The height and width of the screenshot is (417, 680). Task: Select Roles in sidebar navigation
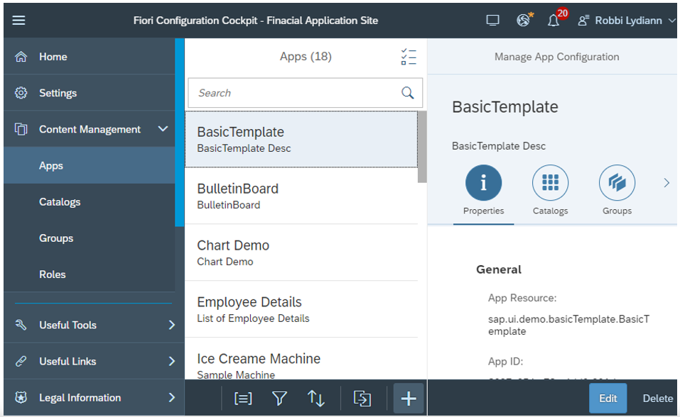[90, 274]
